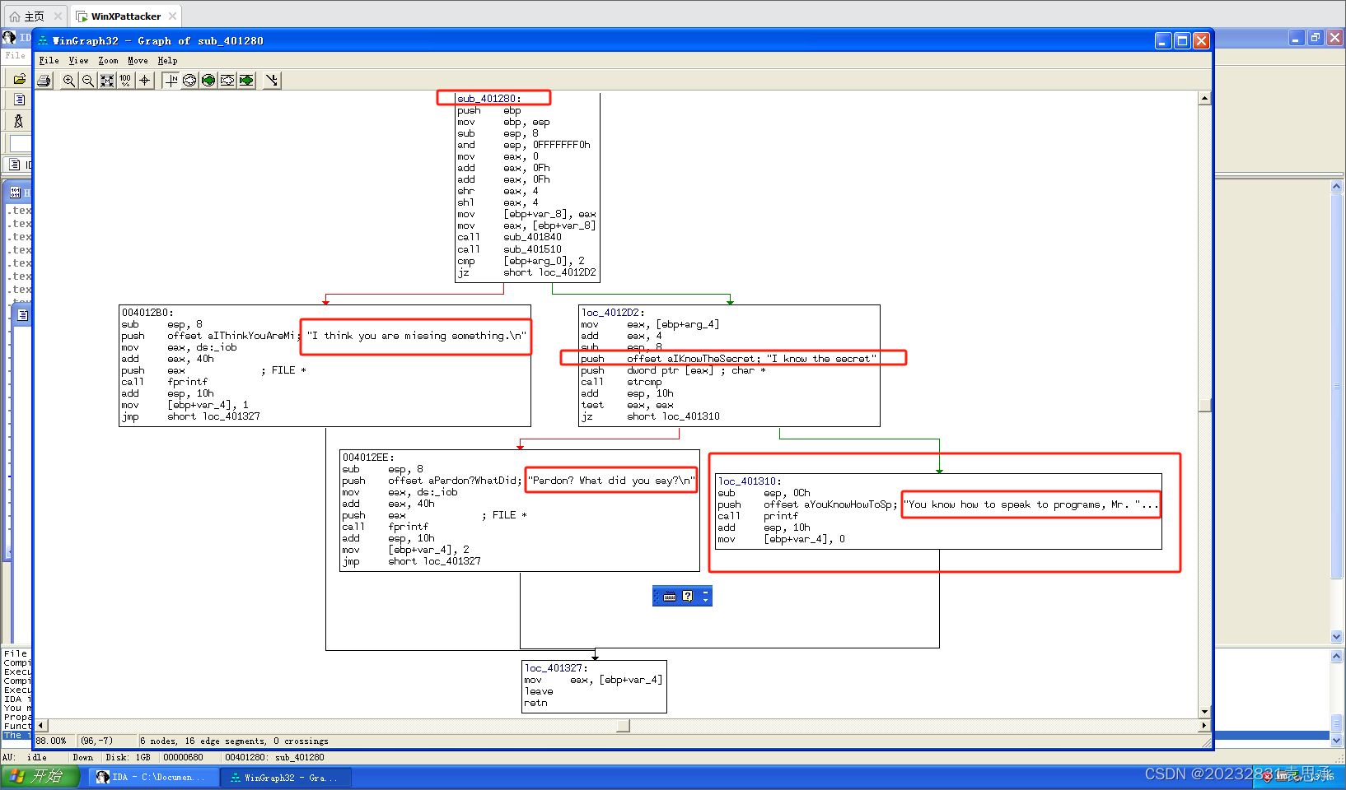
Task: Select the loc_401327 node header
Action: [x=556, y=668]
